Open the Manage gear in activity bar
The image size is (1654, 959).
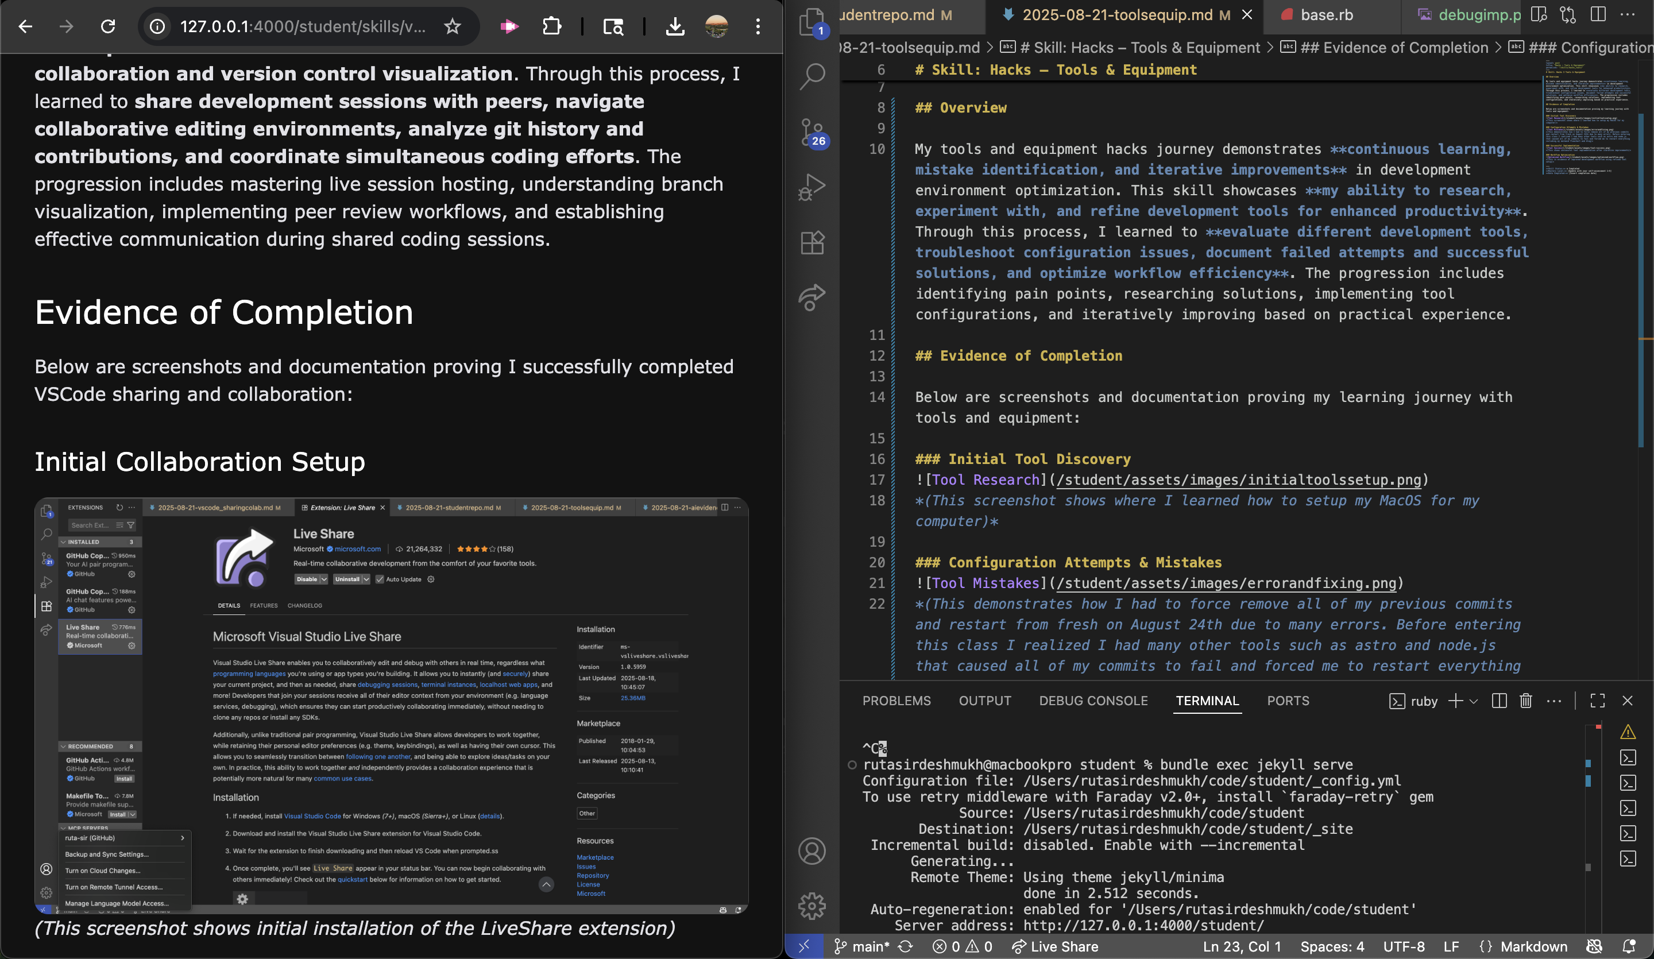coord(812,907)
